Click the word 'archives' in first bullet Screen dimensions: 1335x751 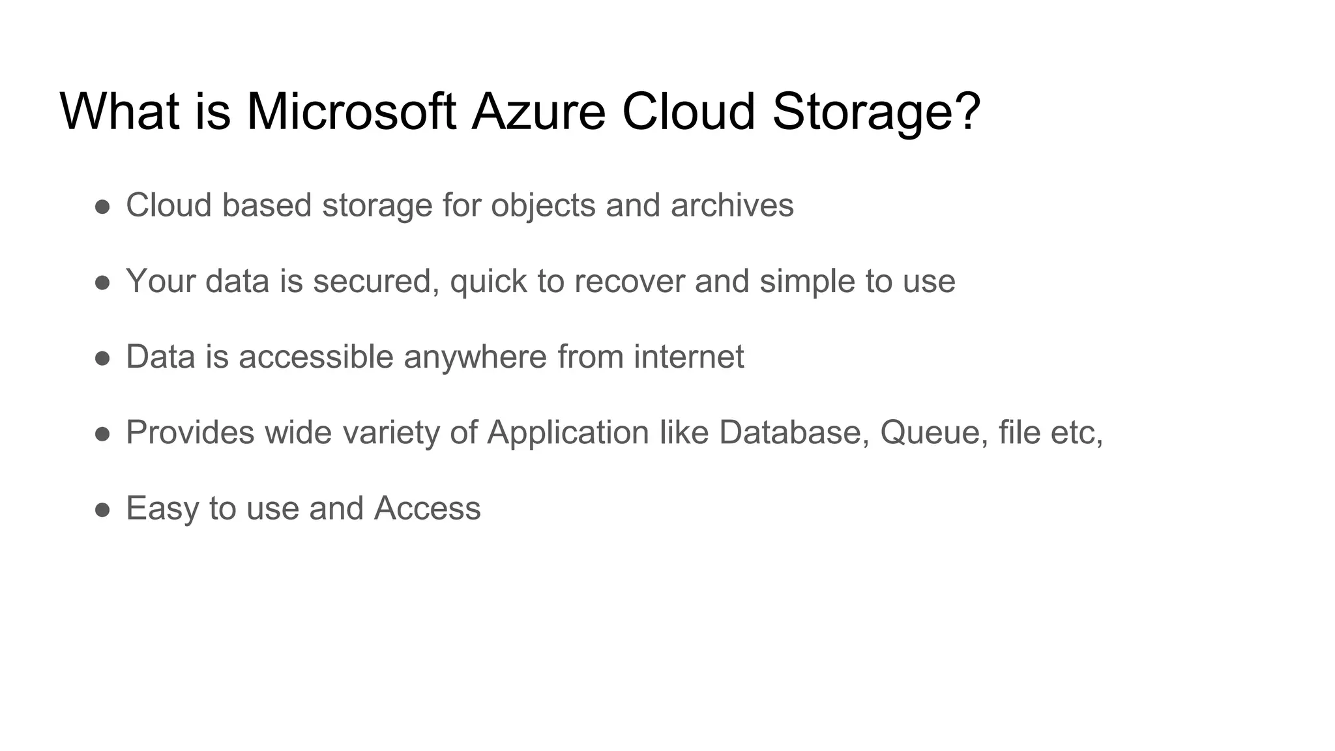click(x=732, y=205)
